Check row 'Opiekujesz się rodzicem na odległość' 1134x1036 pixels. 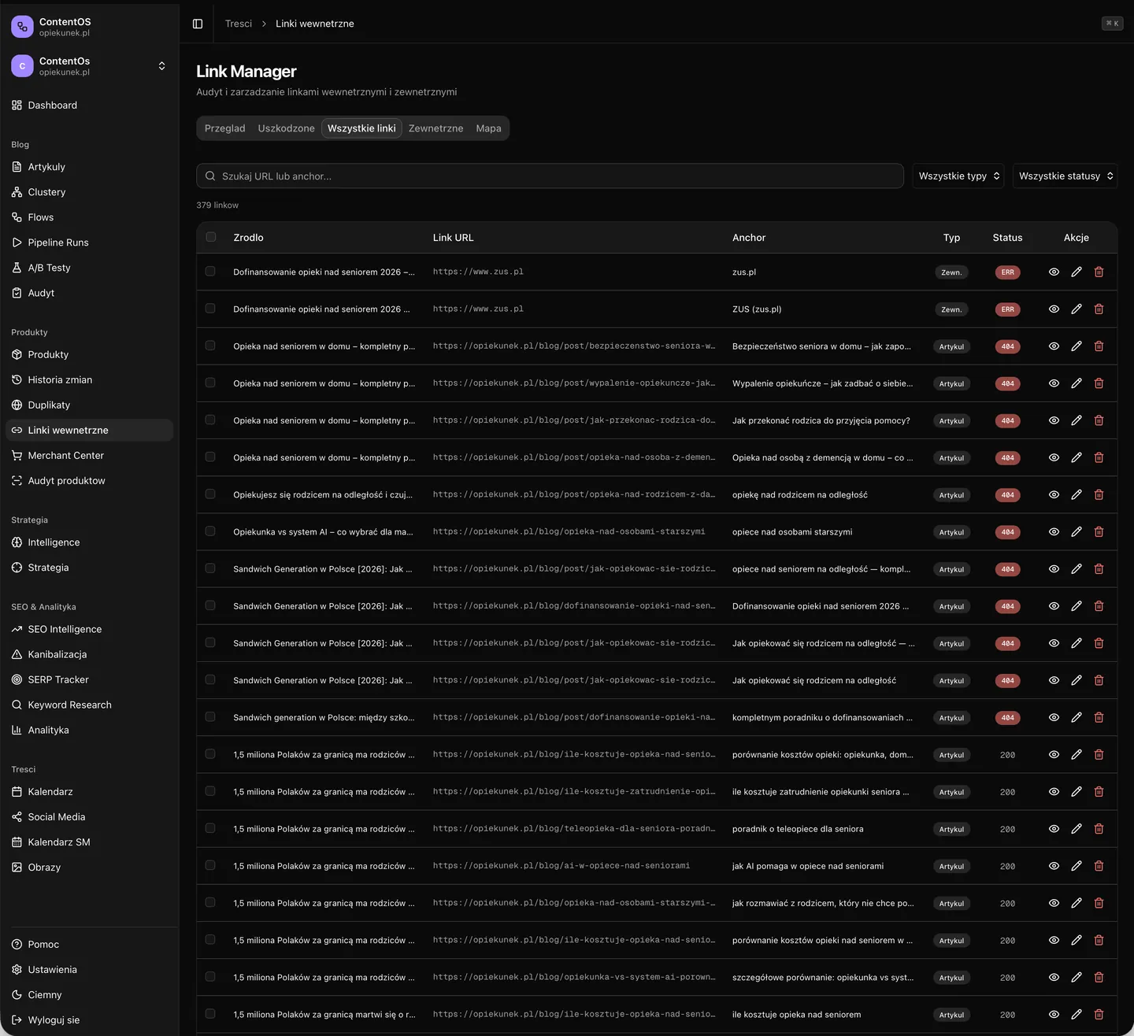pyautogui.click(x=210, y=494)
